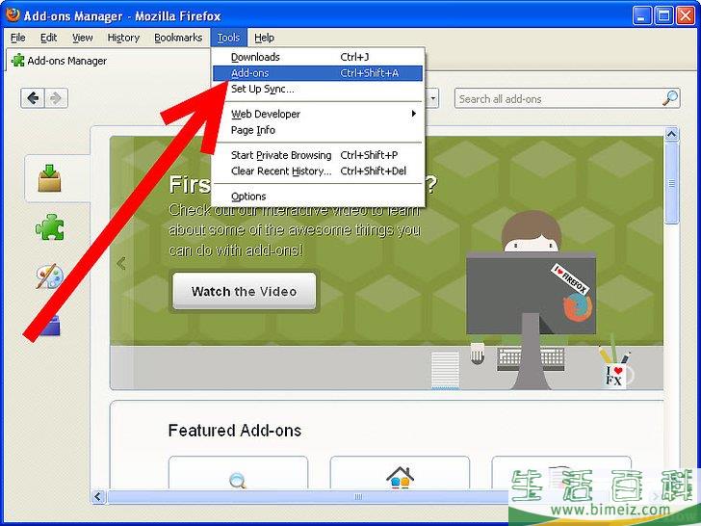701x526 pixels.
Task: Close the Tools menu
Action: coord(228,38)
